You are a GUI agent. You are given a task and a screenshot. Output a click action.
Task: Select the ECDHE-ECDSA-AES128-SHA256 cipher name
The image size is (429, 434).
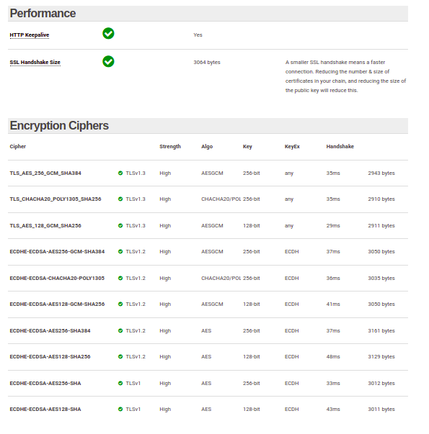click(50, 357)
